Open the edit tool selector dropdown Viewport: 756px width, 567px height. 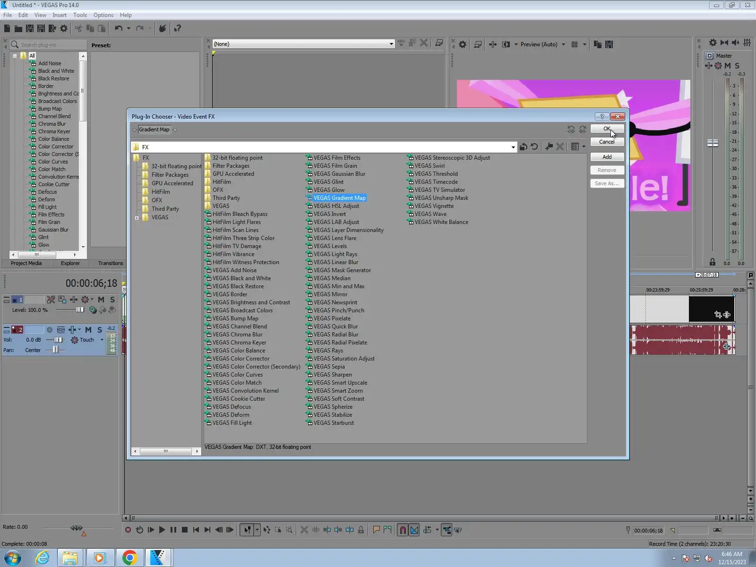click(x=257, y=530)
